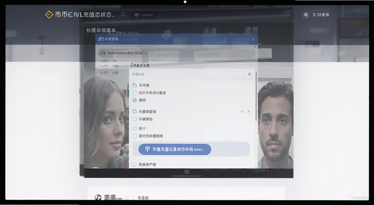Open the dropdown caret in the dialog search bar
This screenshot has height=205, width=374.
tap(146, 53)
